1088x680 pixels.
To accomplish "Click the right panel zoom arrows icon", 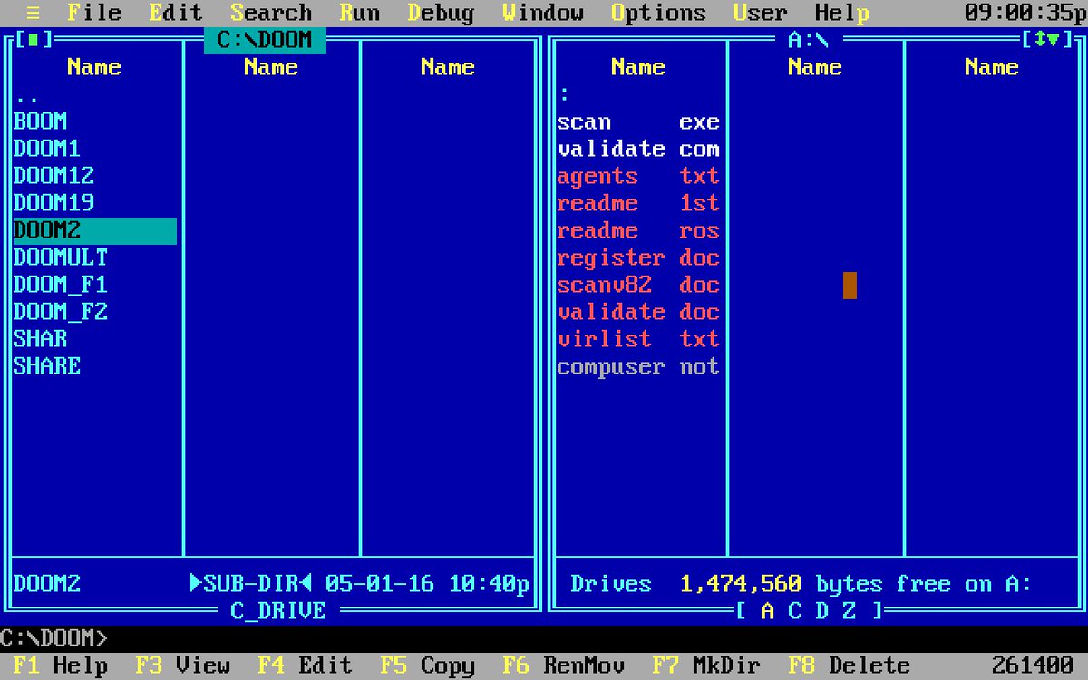I will (x=1047, y=40).
